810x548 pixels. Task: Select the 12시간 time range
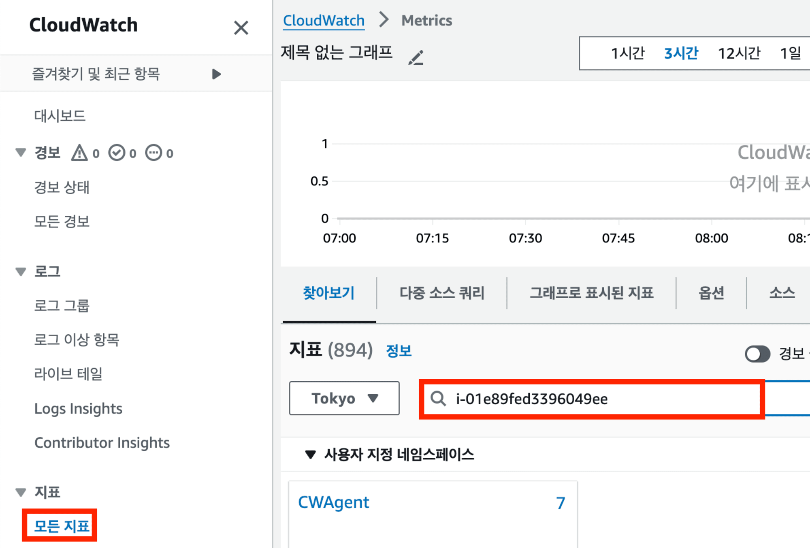(x=739, y=53)
